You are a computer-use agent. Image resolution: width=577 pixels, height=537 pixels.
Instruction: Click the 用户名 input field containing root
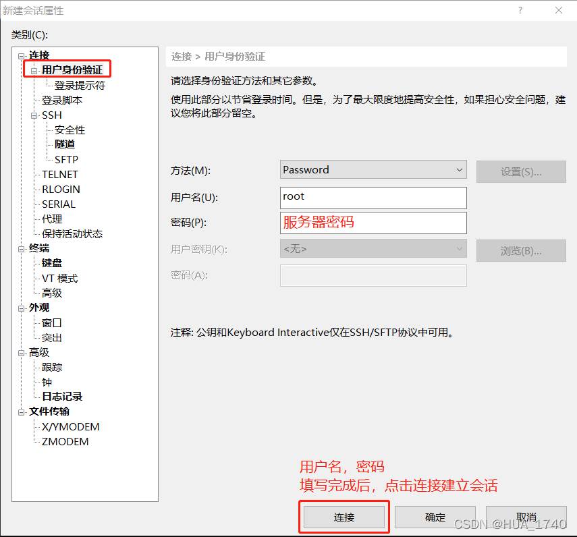click(373, 197)
